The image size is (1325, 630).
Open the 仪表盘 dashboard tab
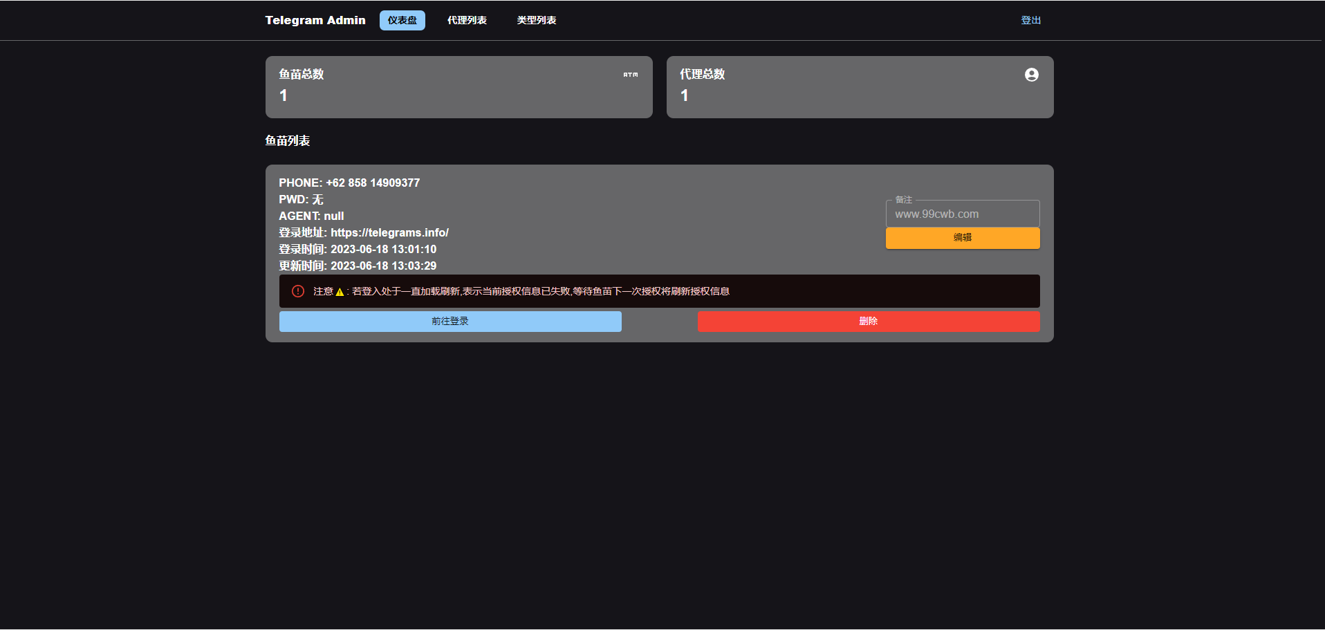(402, 20)
